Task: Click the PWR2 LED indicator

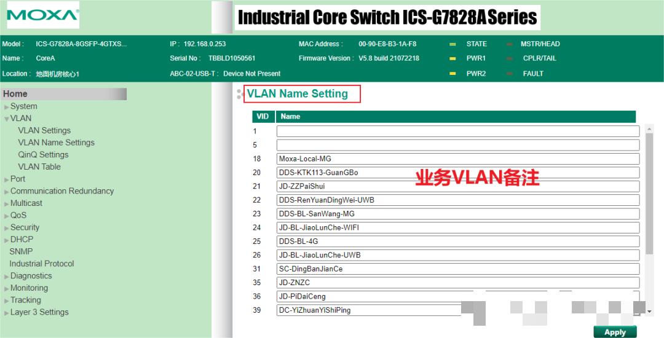Action: click(x=453, y=74)
